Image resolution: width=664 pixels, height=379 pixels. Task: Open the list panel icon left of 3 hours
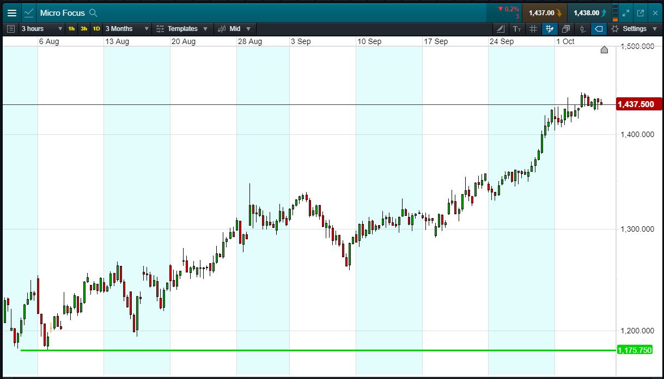click(11, 29)
